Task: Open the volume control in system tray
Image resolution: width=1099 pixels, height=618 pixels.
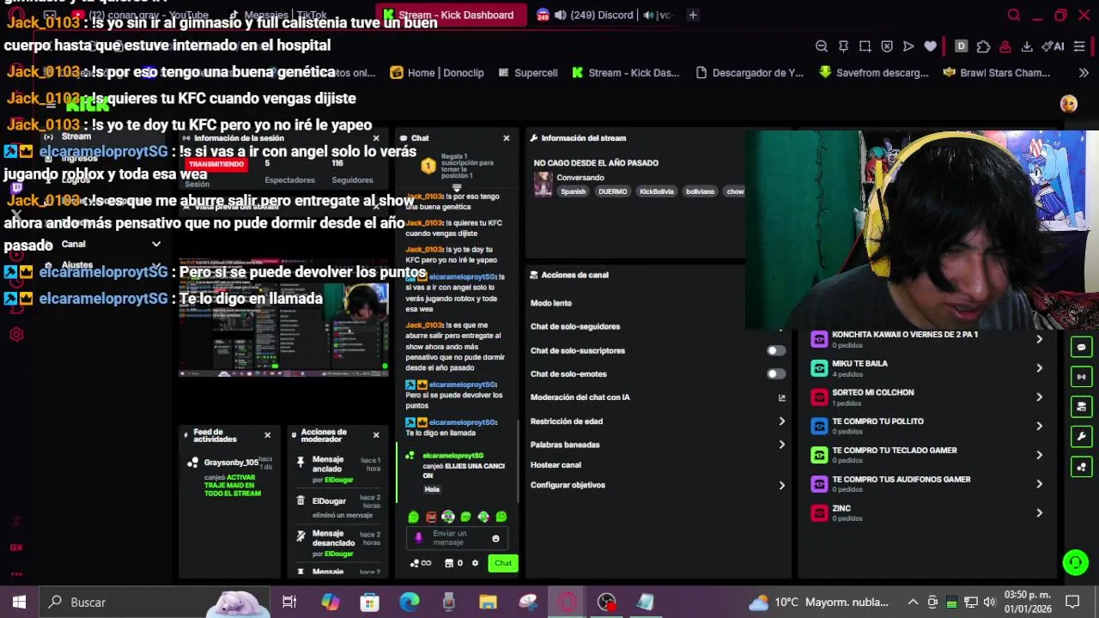Action: (x=989, y=603)
